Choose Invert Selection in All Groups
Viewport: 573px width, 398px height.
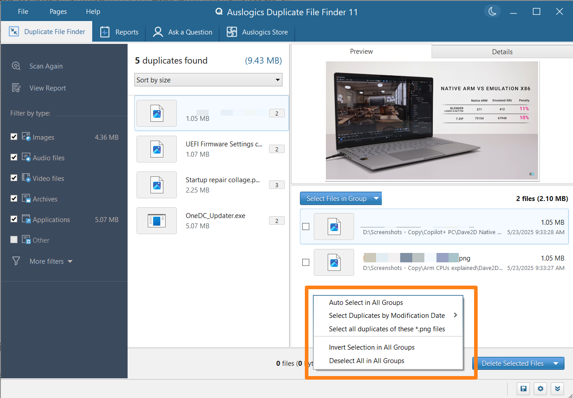pos(372,347)
